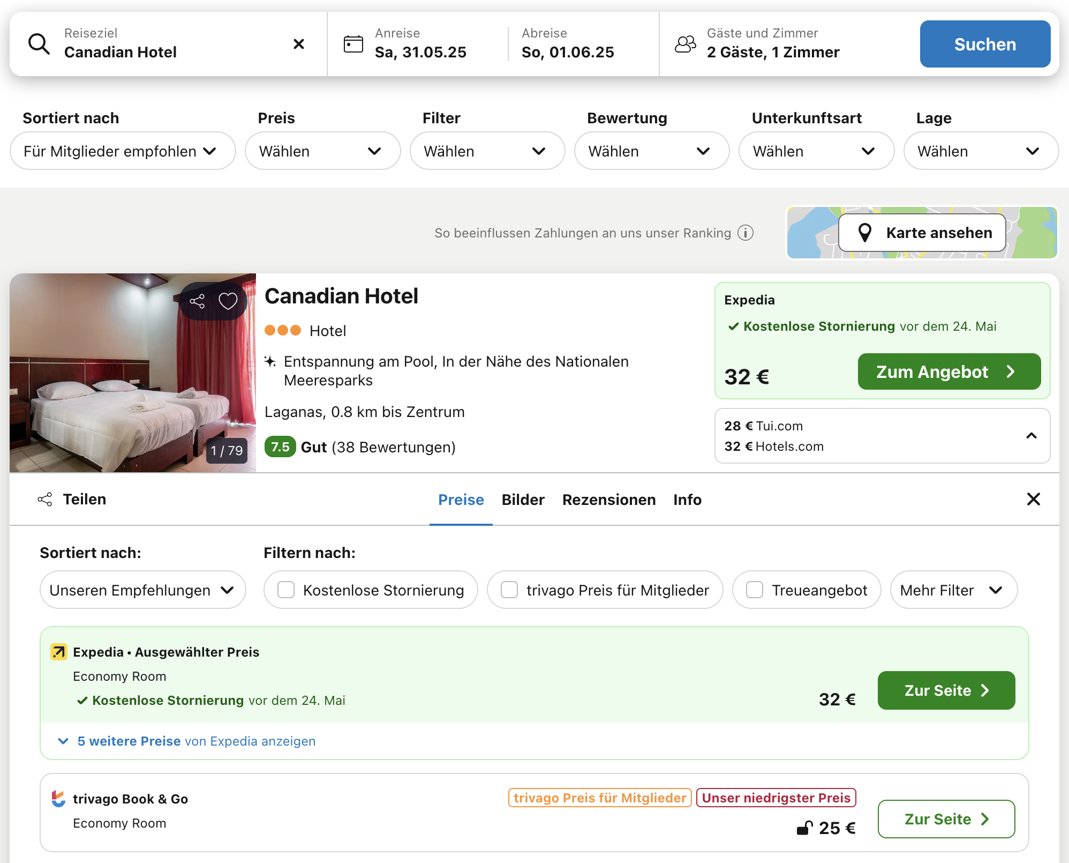The height and width of the screenshot is (863, 1069).
Task: Enable the Kostenlose Stornierung checkbox
Action: [286, 590]
